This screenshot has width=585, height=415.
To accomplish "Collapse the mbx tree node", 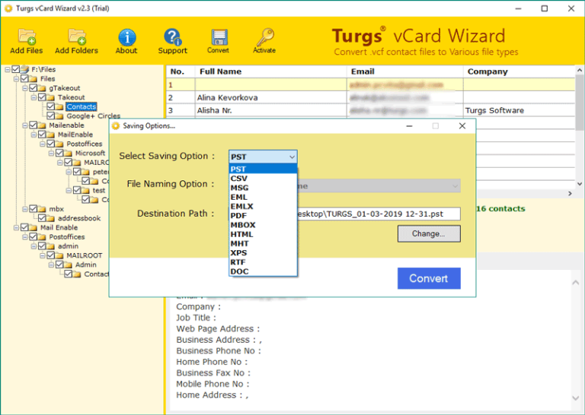I will [25, 209].
